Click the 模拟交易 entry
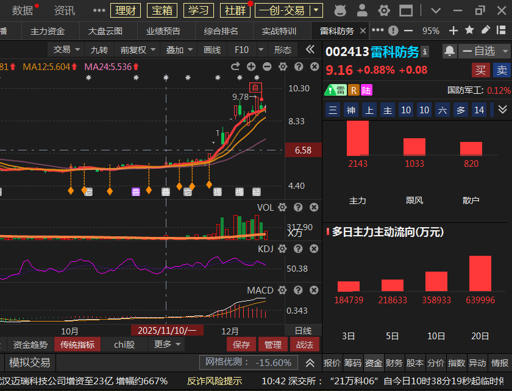The image size is (512, 391). 29,362
